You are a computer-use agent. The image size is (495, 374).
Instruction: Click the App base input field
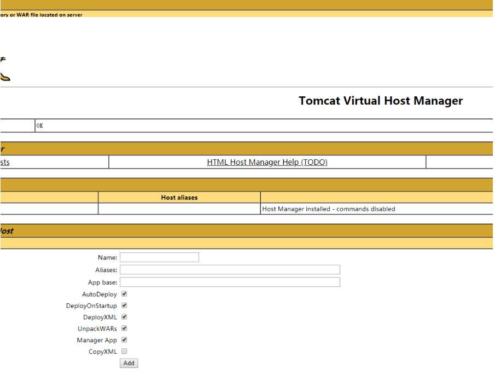230,282
